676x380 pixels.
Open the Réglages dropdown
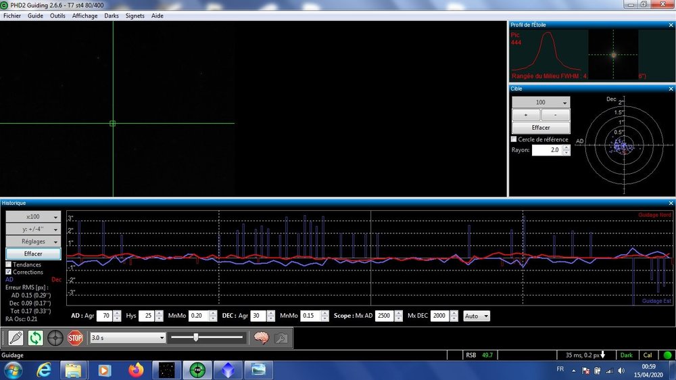[33, 241]
